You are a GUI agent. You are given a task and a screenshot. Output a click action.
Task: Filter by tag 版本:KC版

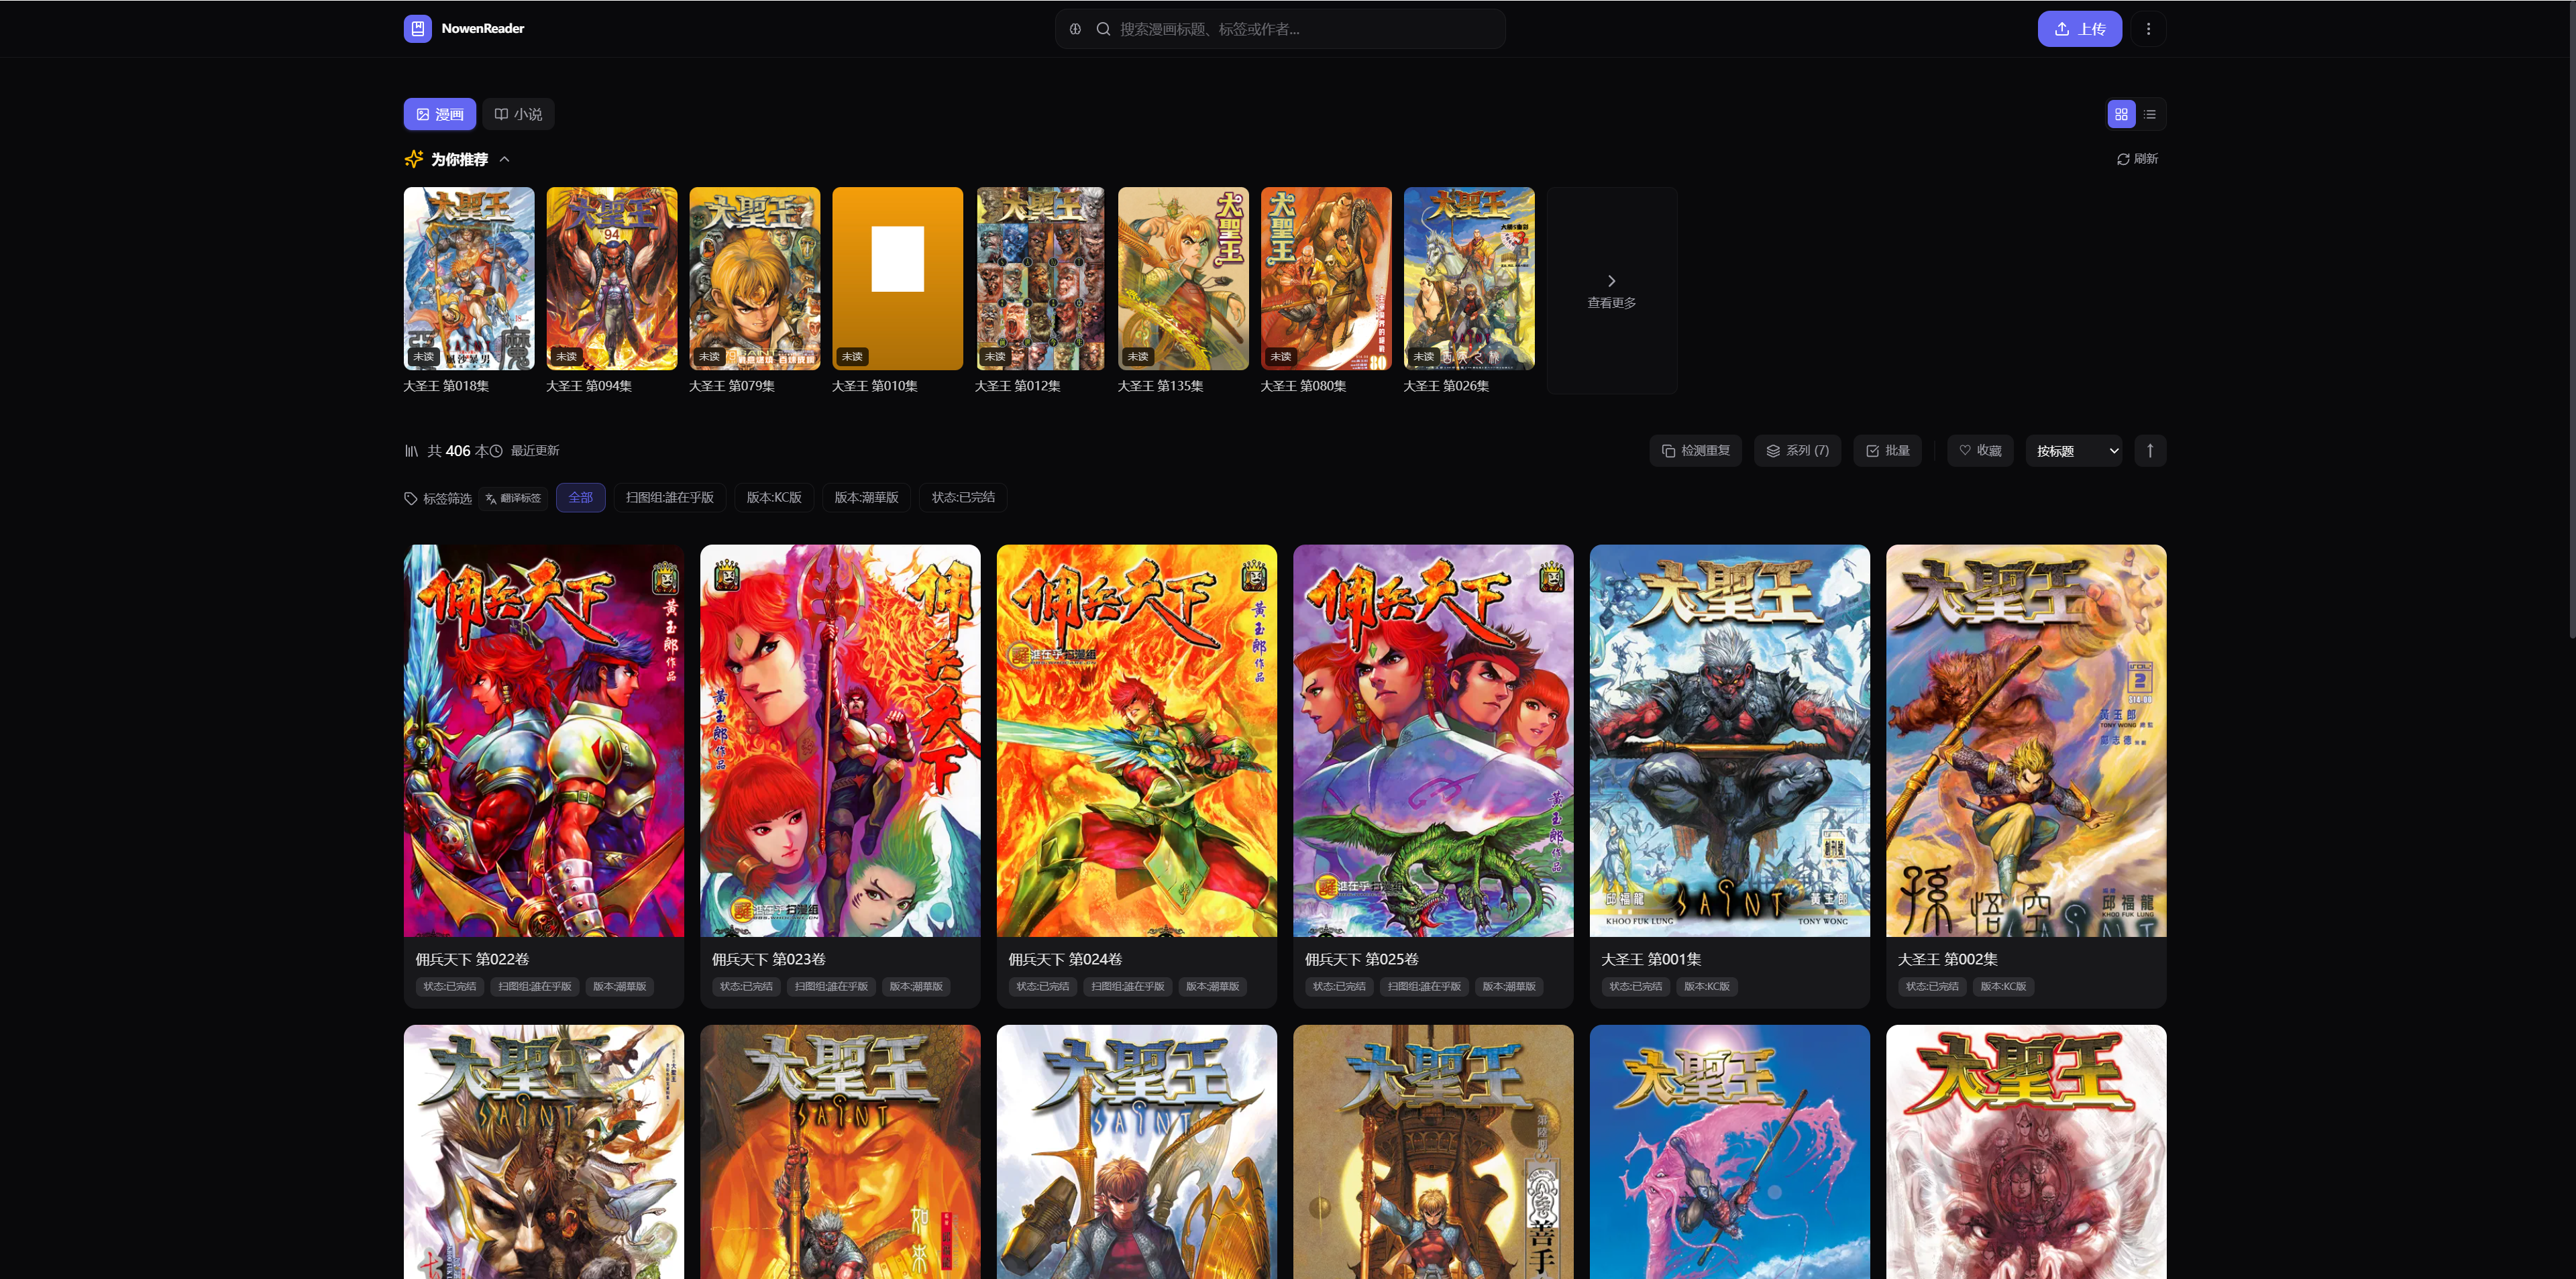(774, 498)
